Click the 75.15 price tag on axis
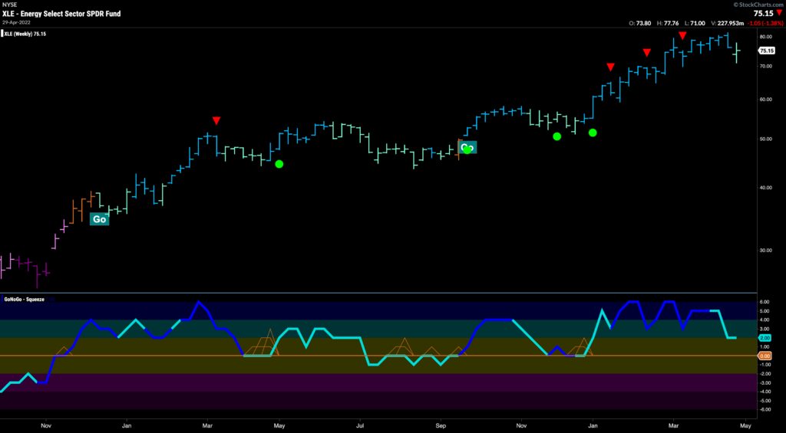The width and height of the screenshot is (786, 433). (x=766, y=51)
